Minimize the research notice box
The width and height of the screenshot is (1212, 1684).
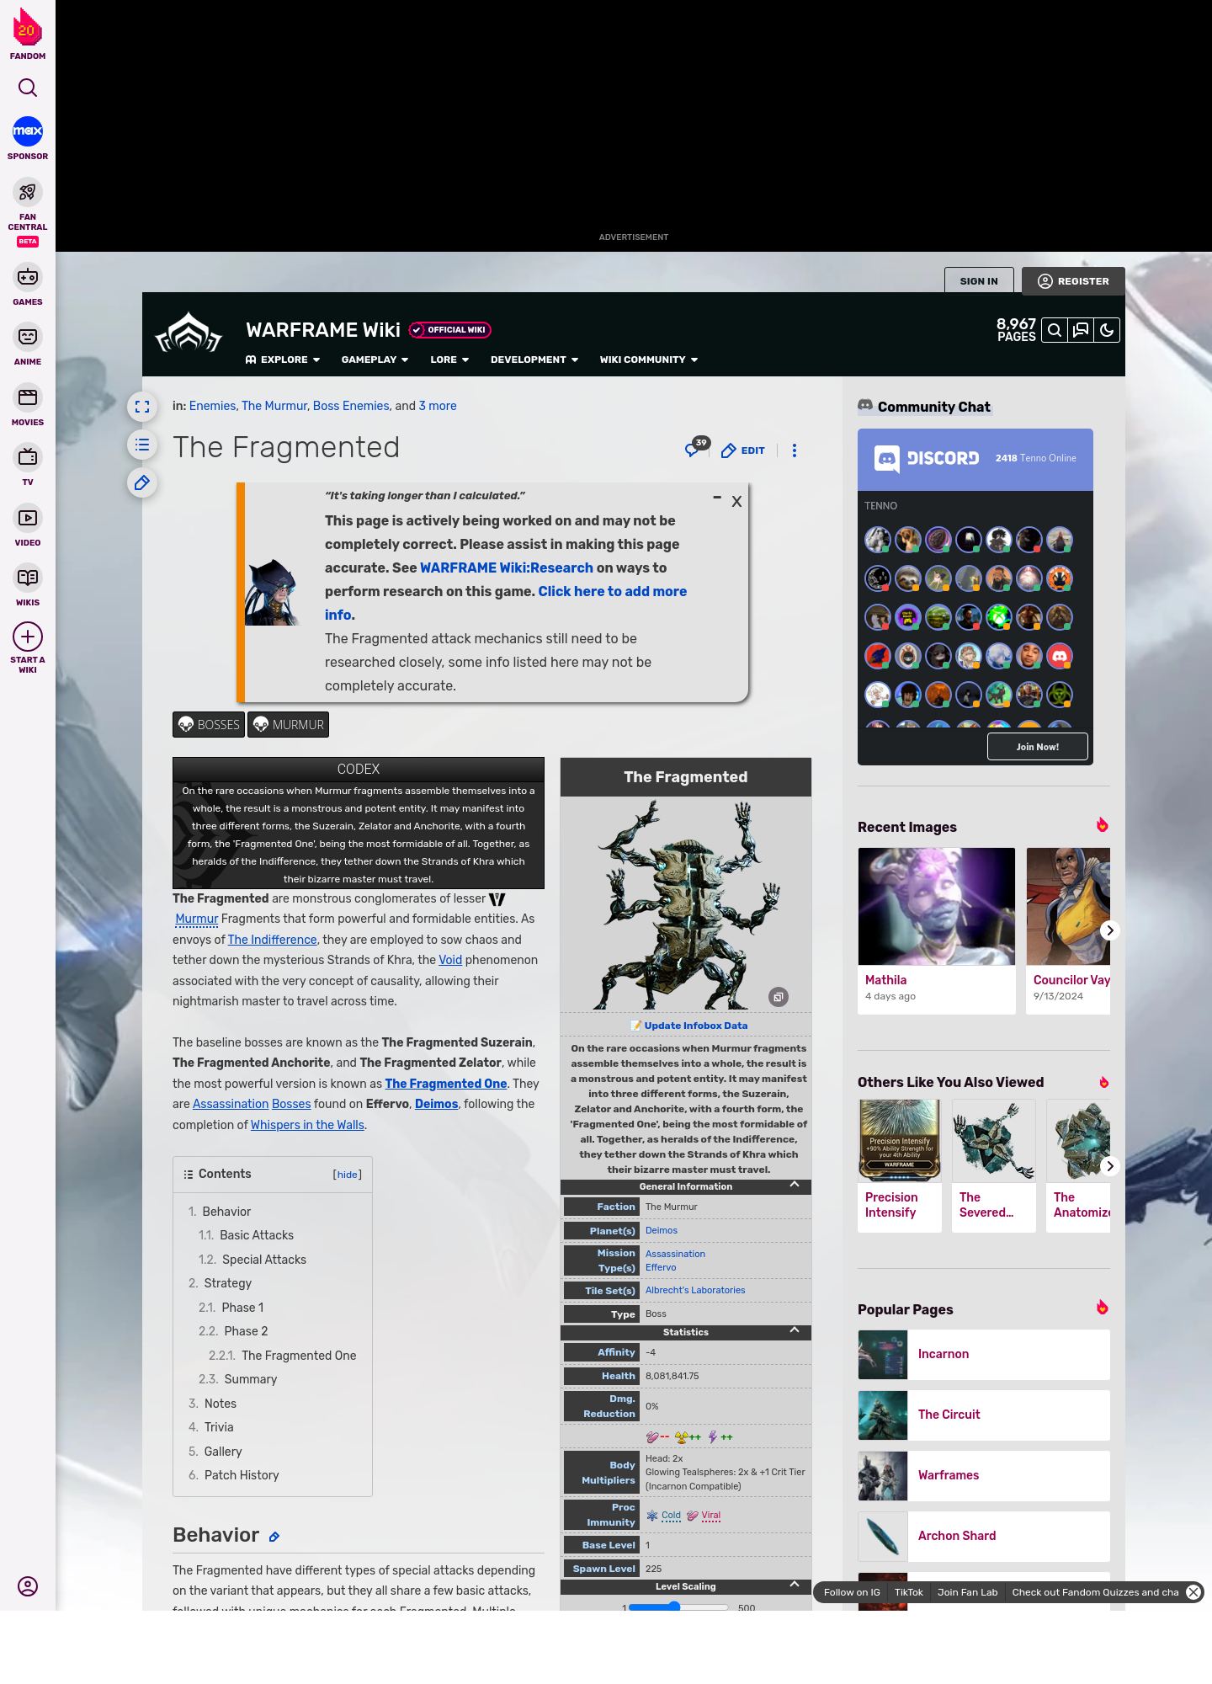coord(717,498)
